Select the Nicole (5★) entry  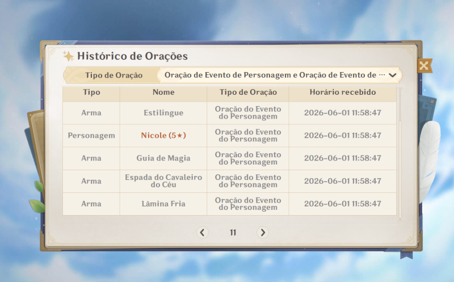click(x=163, y=136)
